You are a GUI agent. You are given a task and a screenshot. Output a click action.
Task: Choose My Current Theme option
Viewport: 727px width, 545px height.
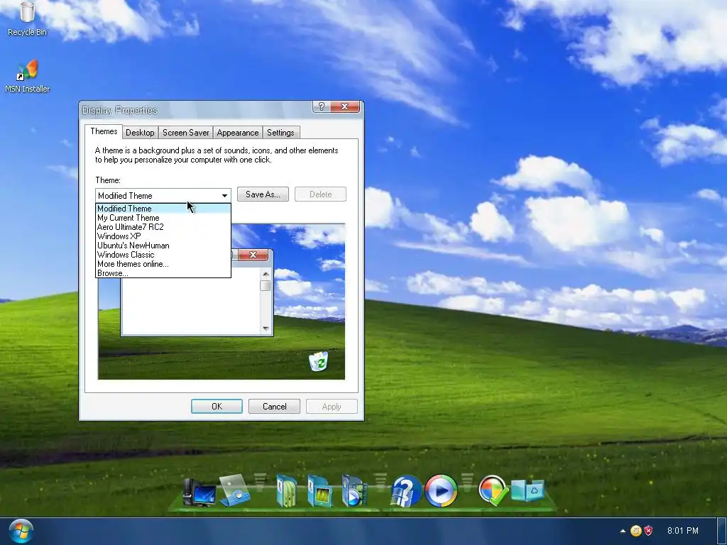[x=163, y=218]
